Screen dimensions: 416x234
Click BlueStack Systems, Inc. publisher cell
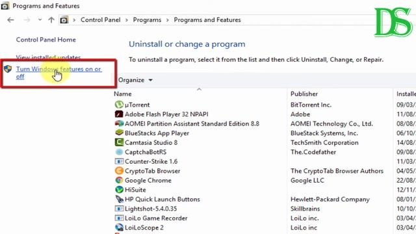pyautogui.click(x=324, y=133)
